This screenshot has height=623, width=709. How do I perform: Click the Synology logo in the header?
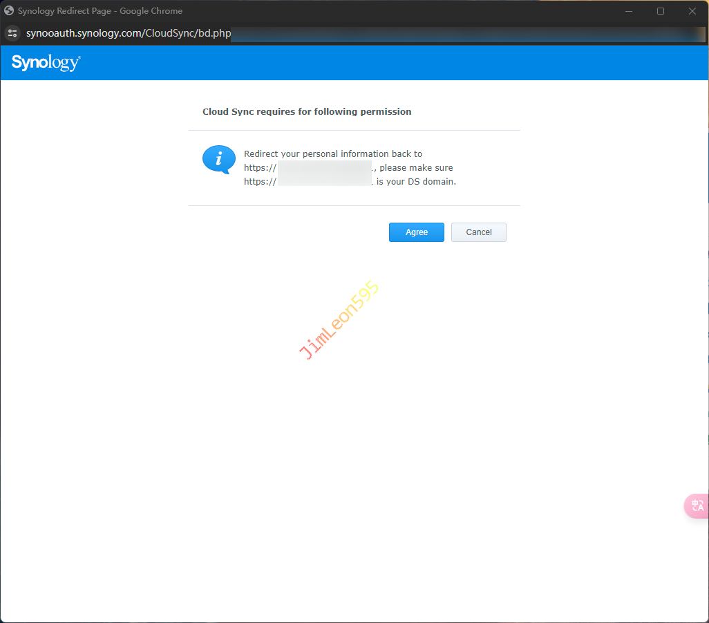46,63
